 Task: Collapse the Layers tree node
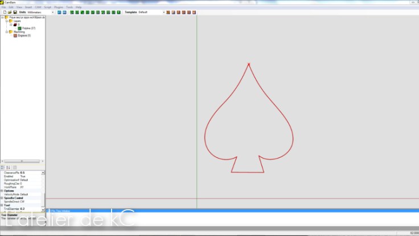[6, 21]
